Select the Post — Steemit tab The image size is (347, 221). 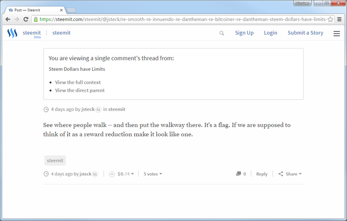(x=35, y=10)
